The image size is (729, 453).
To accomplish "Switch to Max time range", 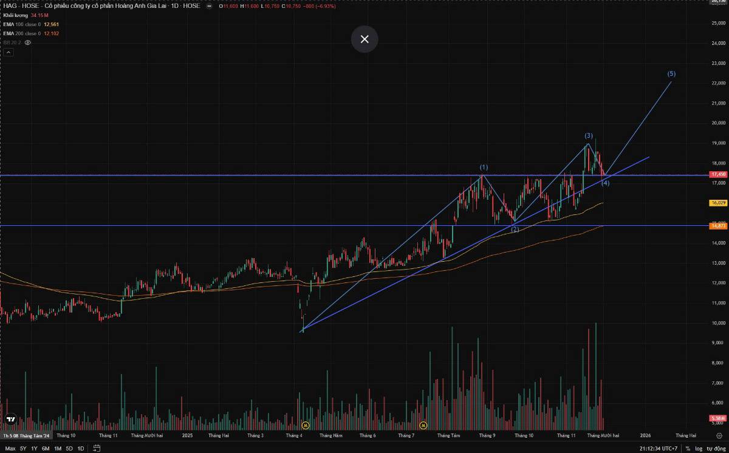I will [x=9, y=449].
